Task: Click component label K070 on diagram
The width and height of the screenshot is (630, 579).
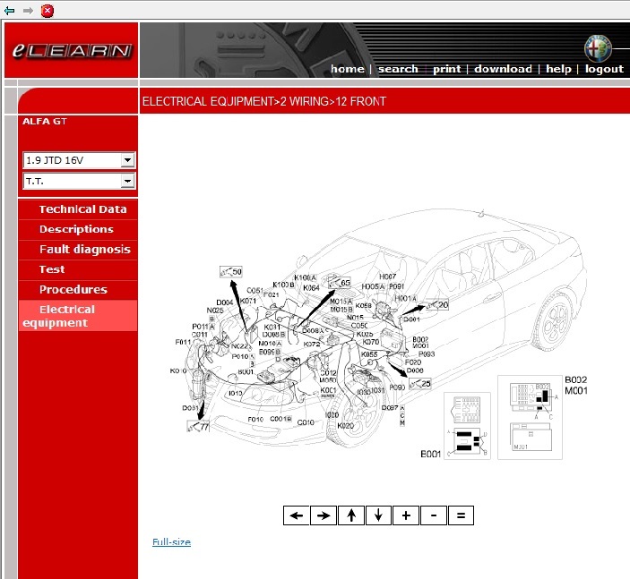Action: [x=371, y=342]
